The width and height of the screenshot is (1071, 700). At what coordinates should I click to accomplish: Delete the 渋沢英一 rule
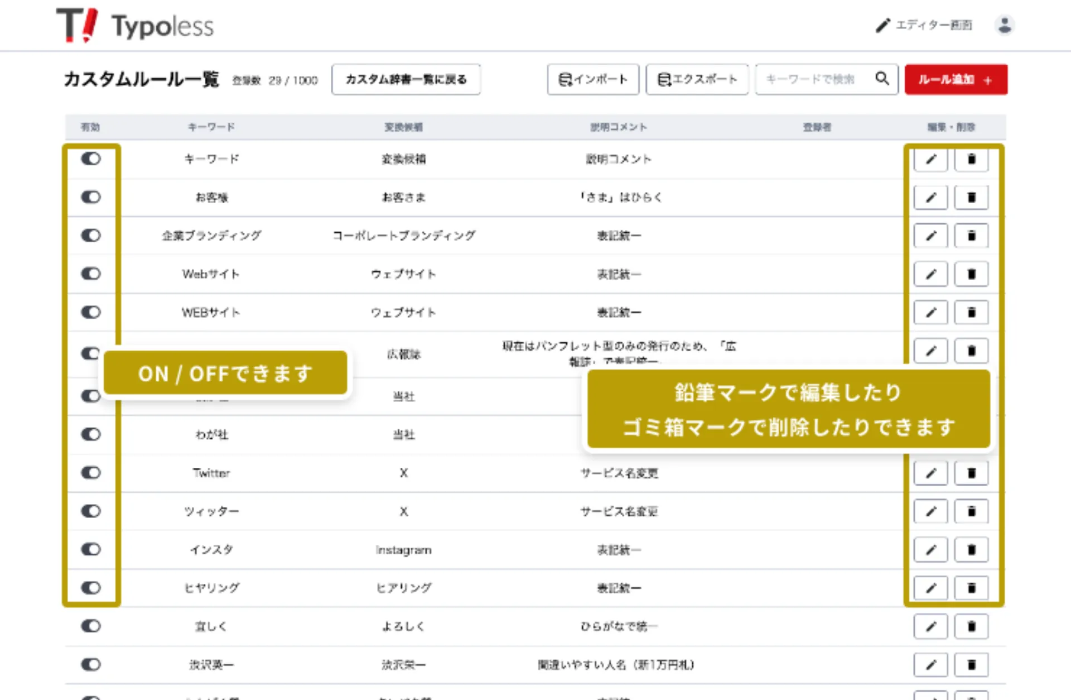click(x=971, y=665)
